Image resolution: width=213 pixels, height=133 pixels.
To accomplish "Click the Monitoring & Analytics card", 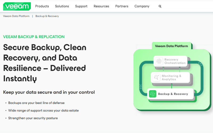I will [x=170, y=77].
